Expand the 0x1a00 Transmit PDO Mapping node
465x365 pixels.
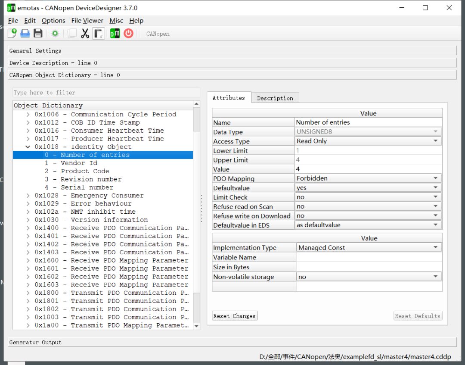28,325
